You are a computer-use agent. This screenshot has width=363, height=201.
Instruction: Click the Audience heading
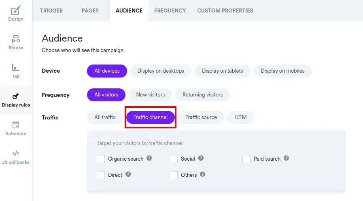pos(62,38)
